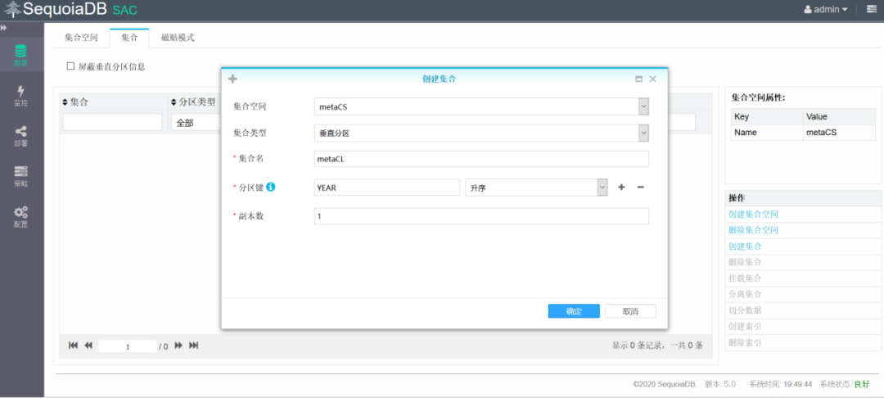Open partition type filter showing 全部
The height and width of the screenshot is (398, 884).
(195, 122)
